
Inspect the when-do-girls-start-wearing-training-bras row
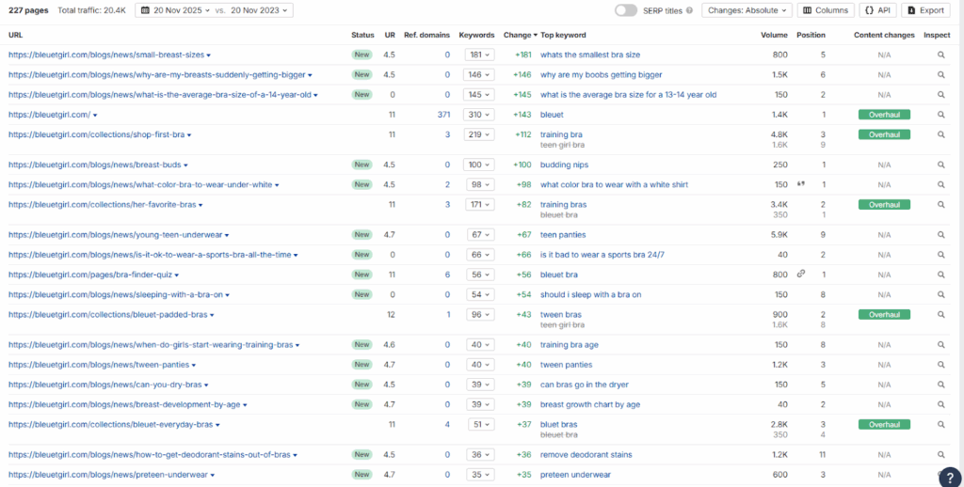tap(940, 345)
